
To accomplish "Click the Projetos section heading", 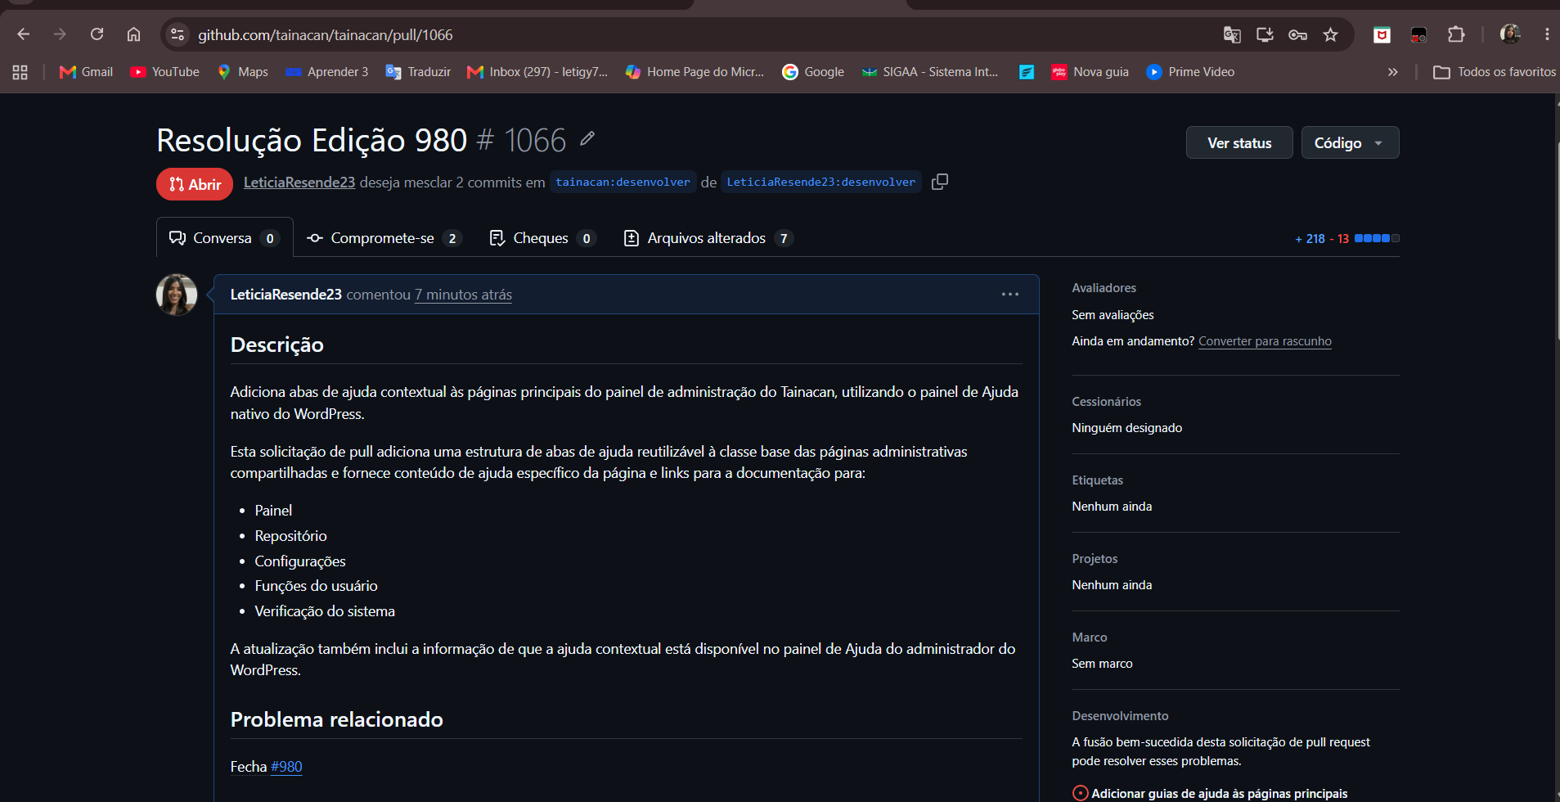I will 1095,559.
